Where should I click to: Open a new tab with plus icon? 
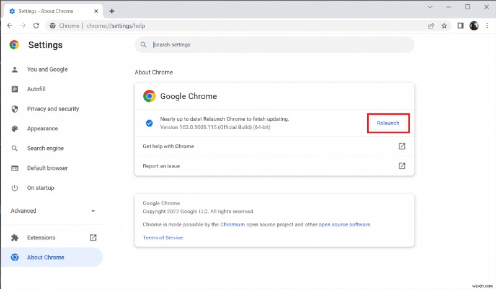pyautogui.click(x=112, y=11)
